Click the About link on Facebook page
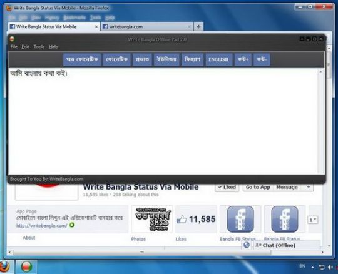338x274 pixels. coord(29,238)
